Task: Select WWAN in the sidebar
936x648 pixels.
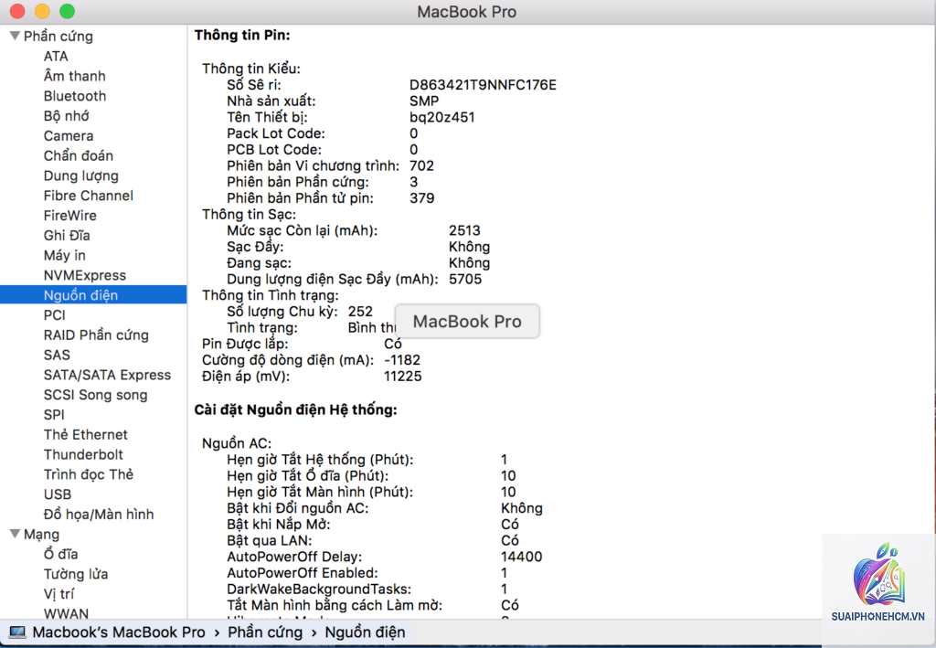Action: (x=66, y=613)
